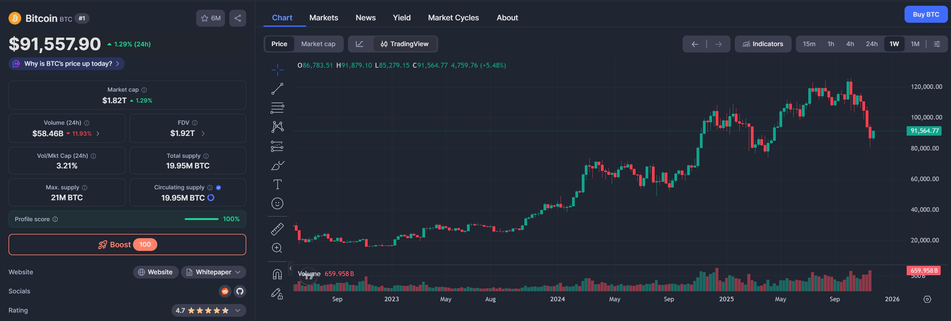The width and height of the screenshot is (951, 321).
Task: Click the verified badge beside Circulating supply
Action: 219,188
